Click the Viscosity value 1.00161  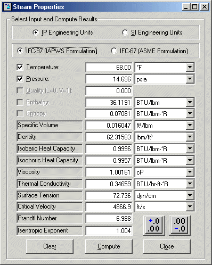[x=109, y=172]
